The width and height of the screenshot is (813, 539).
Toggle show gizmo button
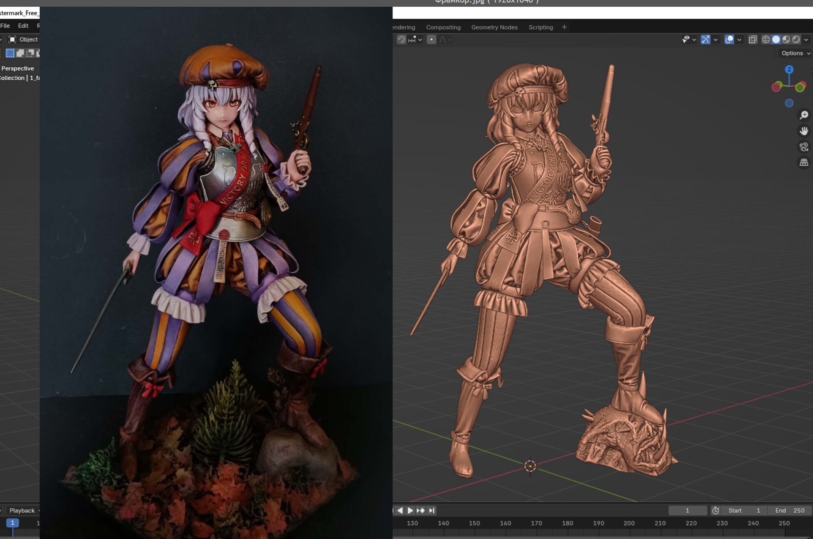[x=705, y=39]
